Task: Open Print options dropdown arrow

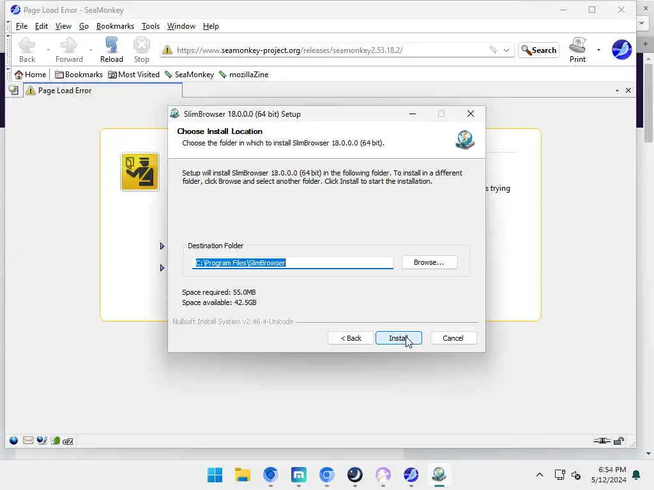Action: pos(598,50)
